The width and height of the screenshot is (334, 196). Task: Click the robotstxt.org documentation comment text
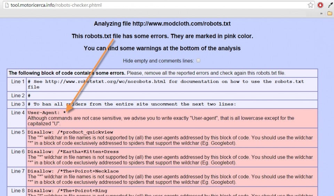tap(166, 84)
